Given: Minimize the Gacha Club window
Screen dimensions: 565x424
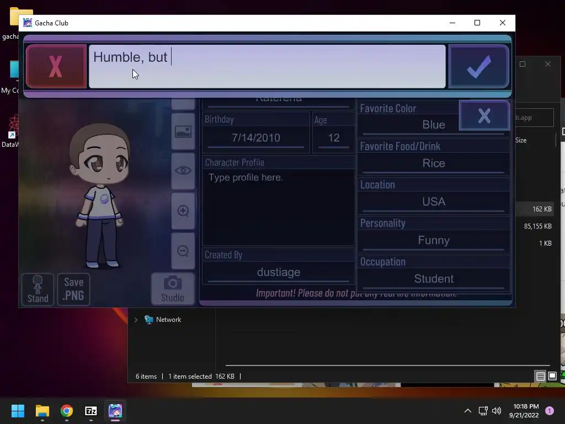Looking at the screenshot, I should point(452,23).
